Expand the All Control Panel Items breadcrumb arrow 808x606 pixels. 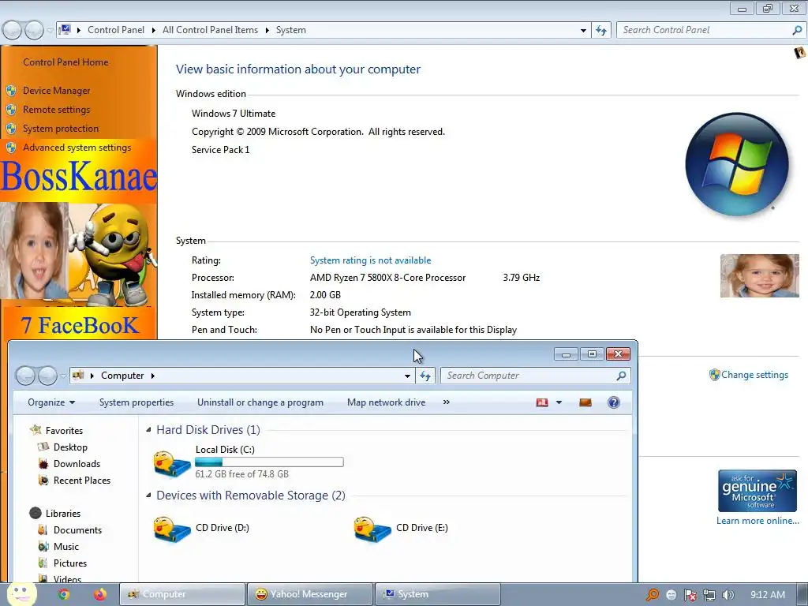[267, 31]
